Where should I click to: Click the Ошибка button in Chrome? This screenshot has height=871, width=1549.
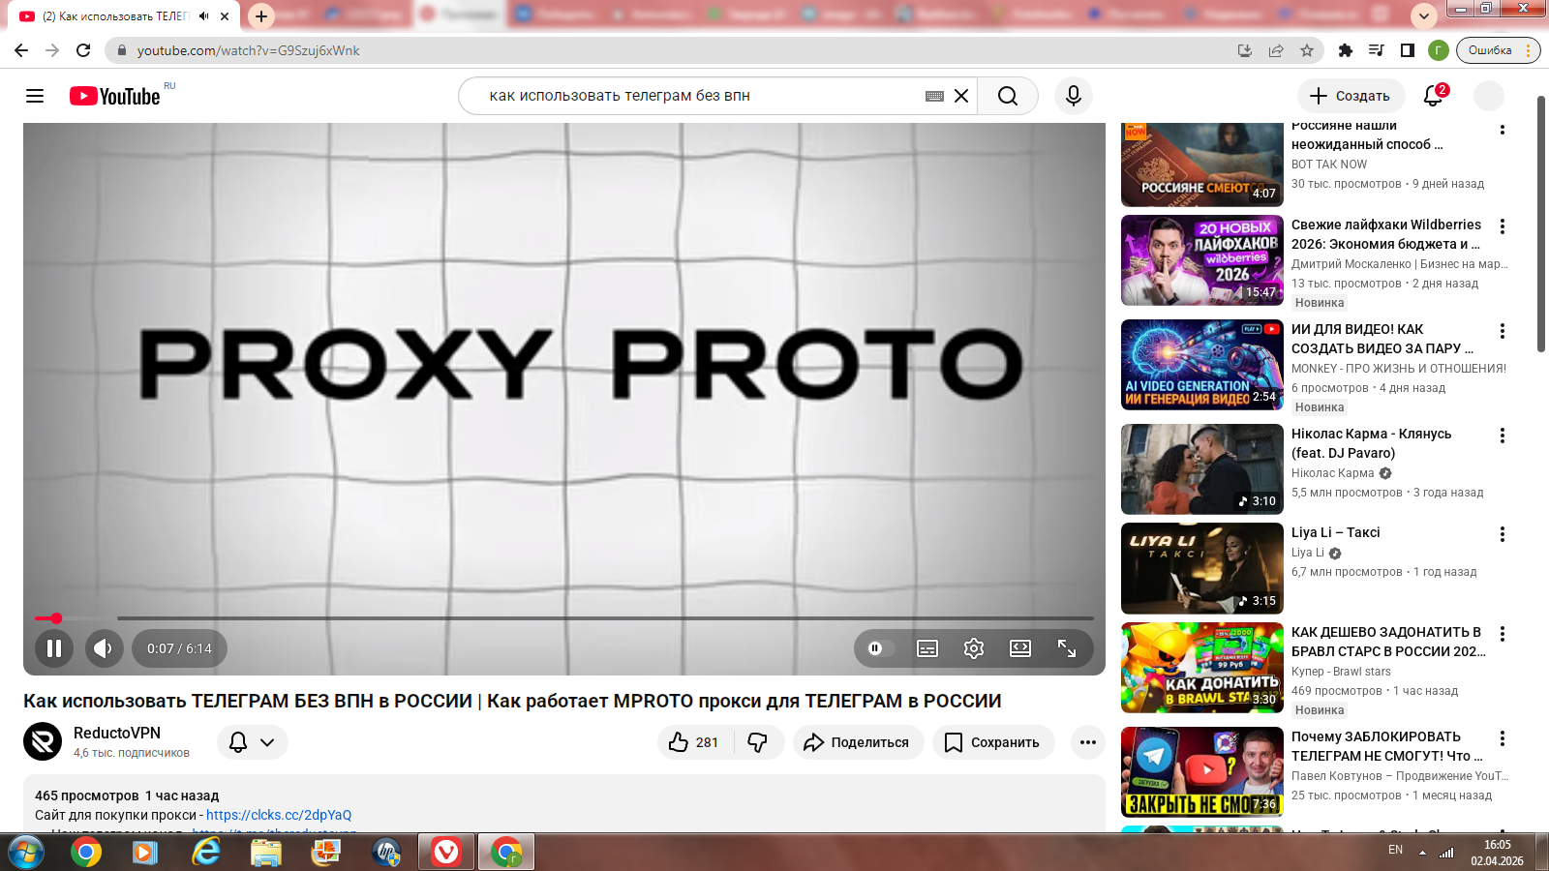point(1489,50)
